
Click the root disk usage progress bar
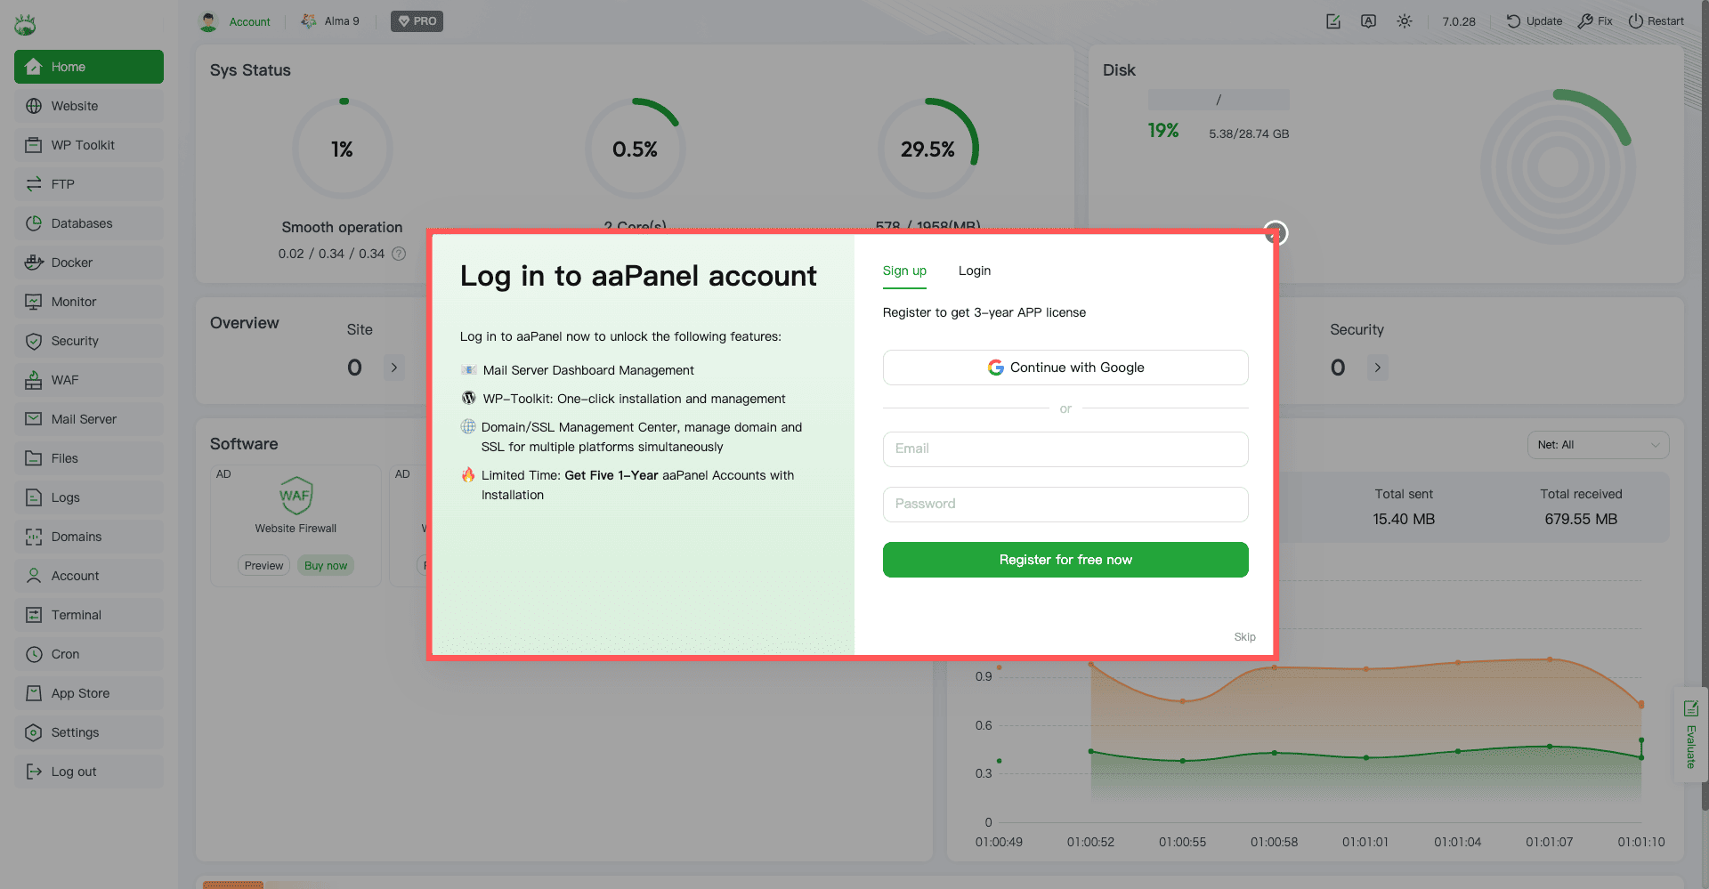tap(1218, 100)
